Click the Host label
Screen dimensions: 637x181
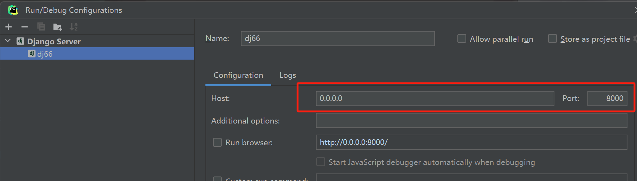[220, 99]
